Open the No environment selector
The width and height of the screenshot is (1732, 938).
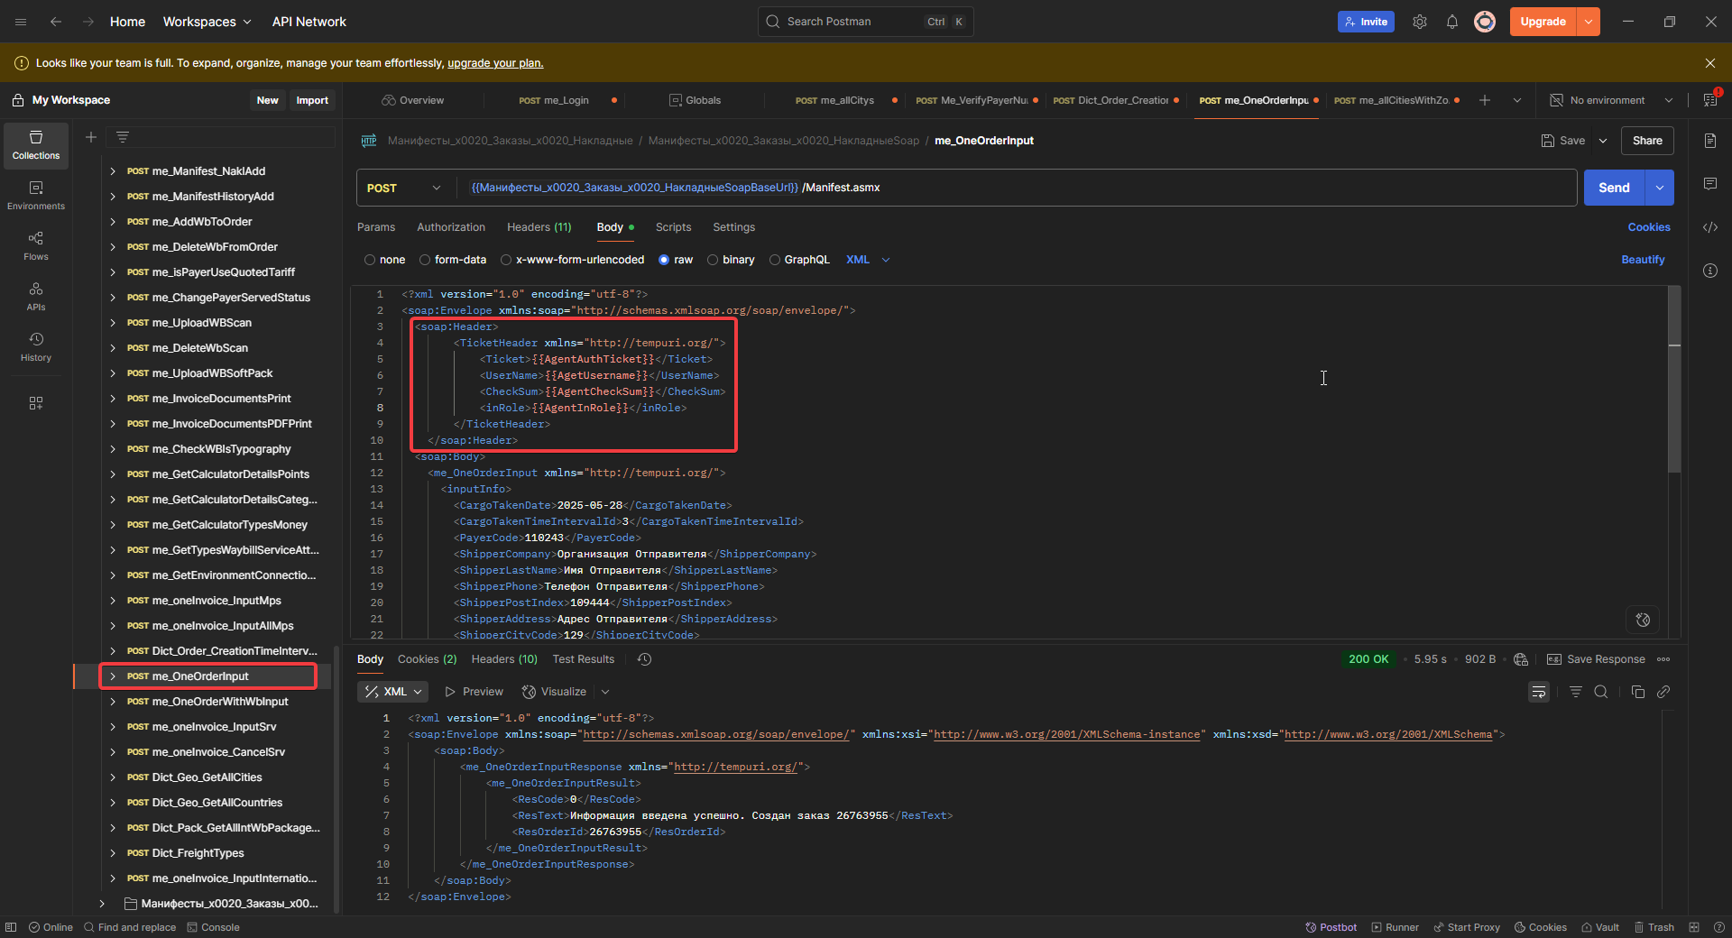pos(1613,100)
